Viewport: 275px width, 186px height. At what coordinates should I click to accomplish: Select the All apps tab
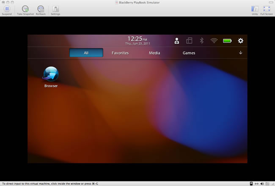click(x=86, y=53)
